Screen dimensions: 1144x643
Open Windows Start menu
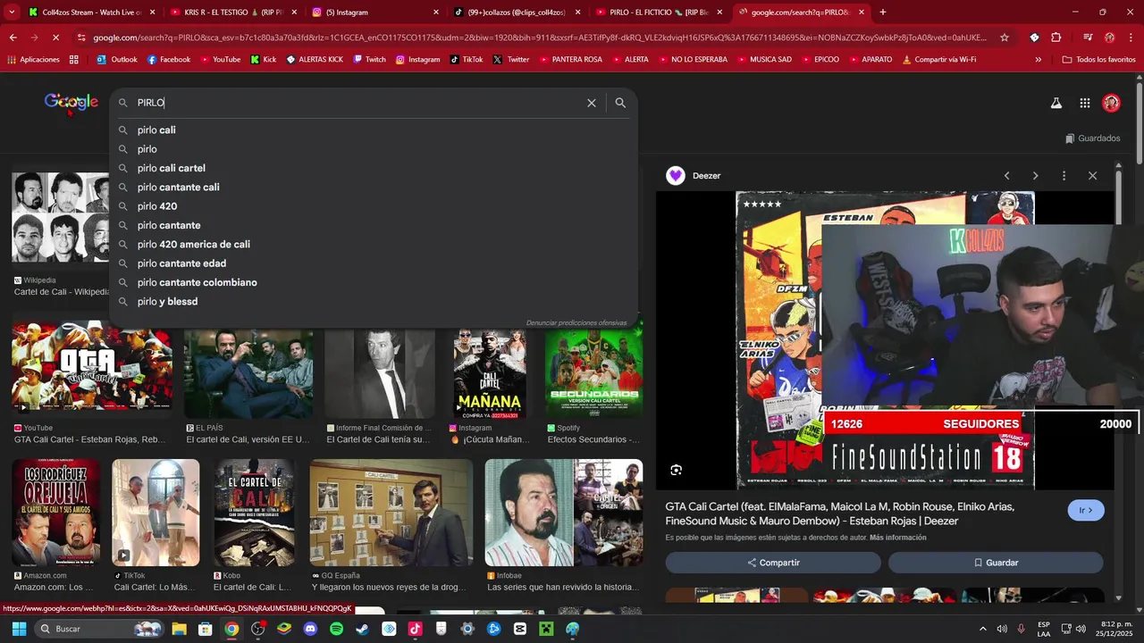tap(19, 629)
